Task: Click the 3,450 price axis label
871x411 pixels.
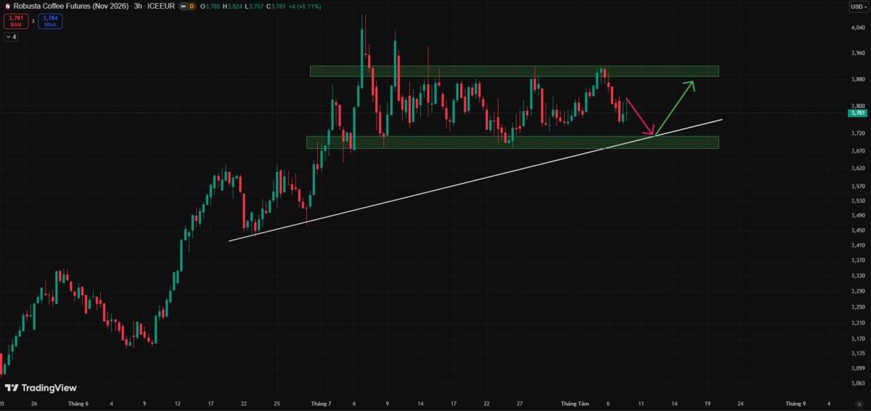Action: pyautogui.click(x=858, y=230)
